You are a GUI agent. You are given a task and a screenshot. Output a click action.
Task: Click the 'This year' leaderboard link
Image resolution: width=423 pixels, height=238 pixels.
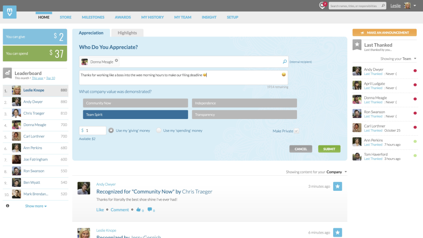(x=37, y=78)
